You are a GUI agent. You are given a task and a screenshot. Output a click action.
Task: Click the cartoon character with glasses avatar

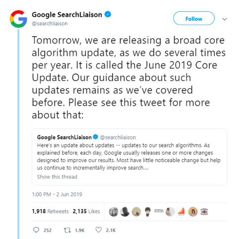148,212
